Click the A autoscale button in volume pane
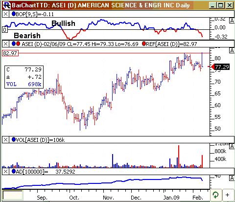This screenshot has height=202, width=235. [x=232, y=146]
